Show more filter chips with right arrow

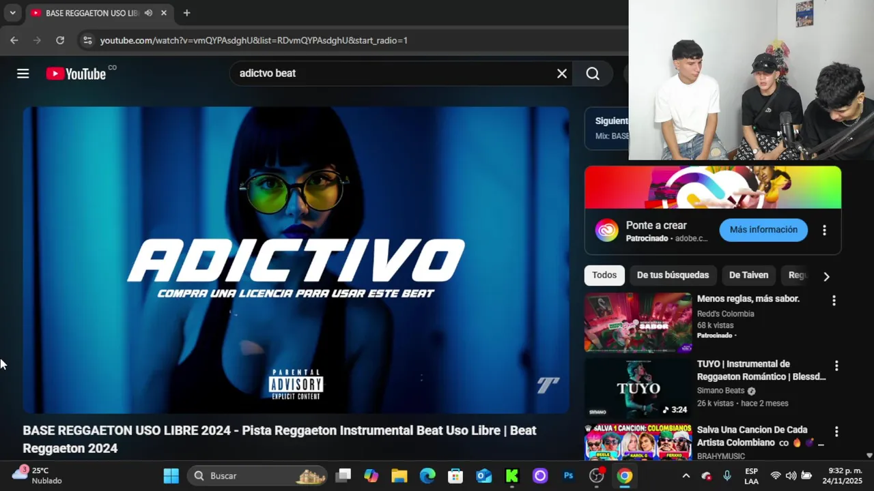[826, 276]
